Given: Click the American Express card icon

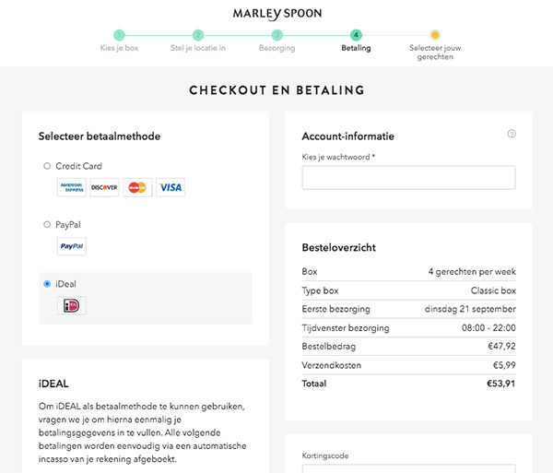Looking at the screenshot, I should (x=72, y=187).
